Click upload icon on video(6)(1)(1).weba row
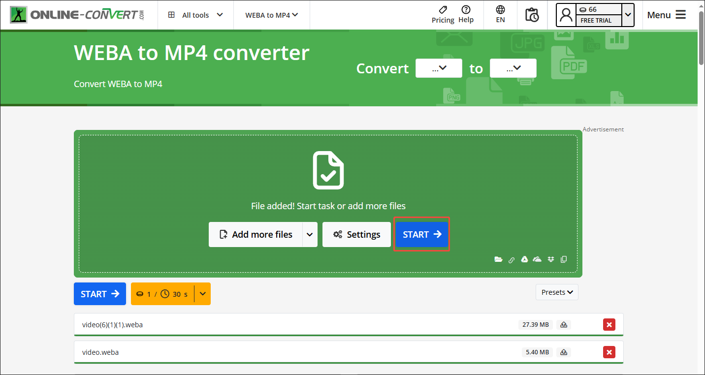Viewport: 705px width, 375px height. click(564, 325)
